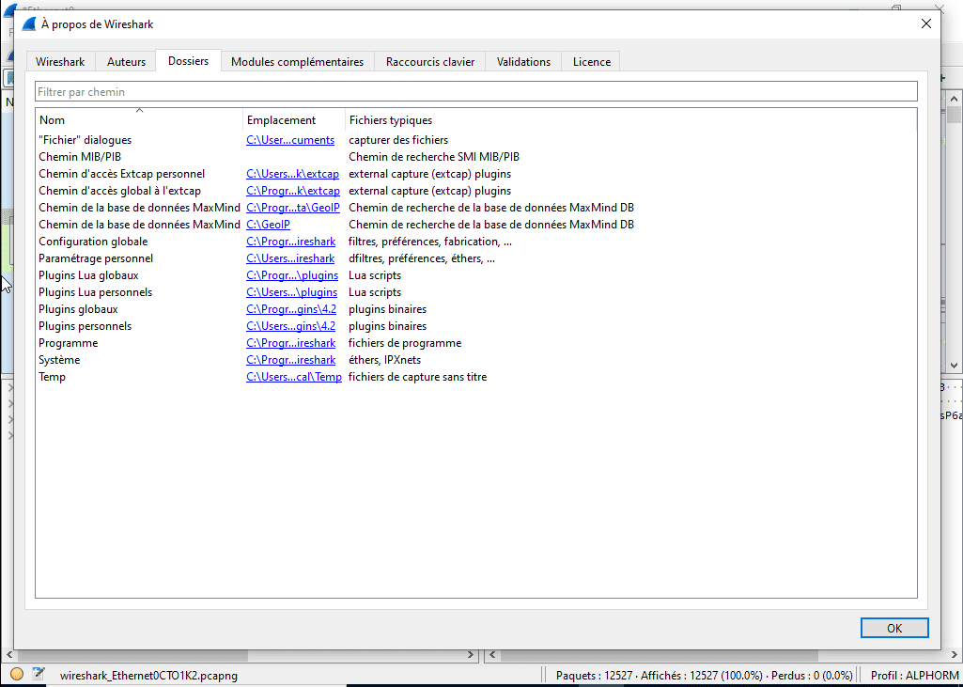Open the Configuration globale location link

tap(290, 242)
